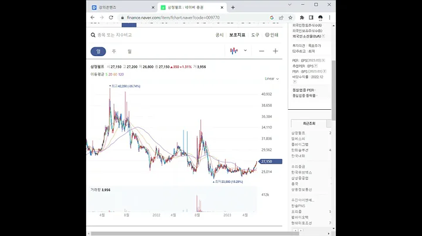This screenshot has height=236, width=422.
Task: Open 삼정펄프 from the recent list
Action: tap(298, 133)
